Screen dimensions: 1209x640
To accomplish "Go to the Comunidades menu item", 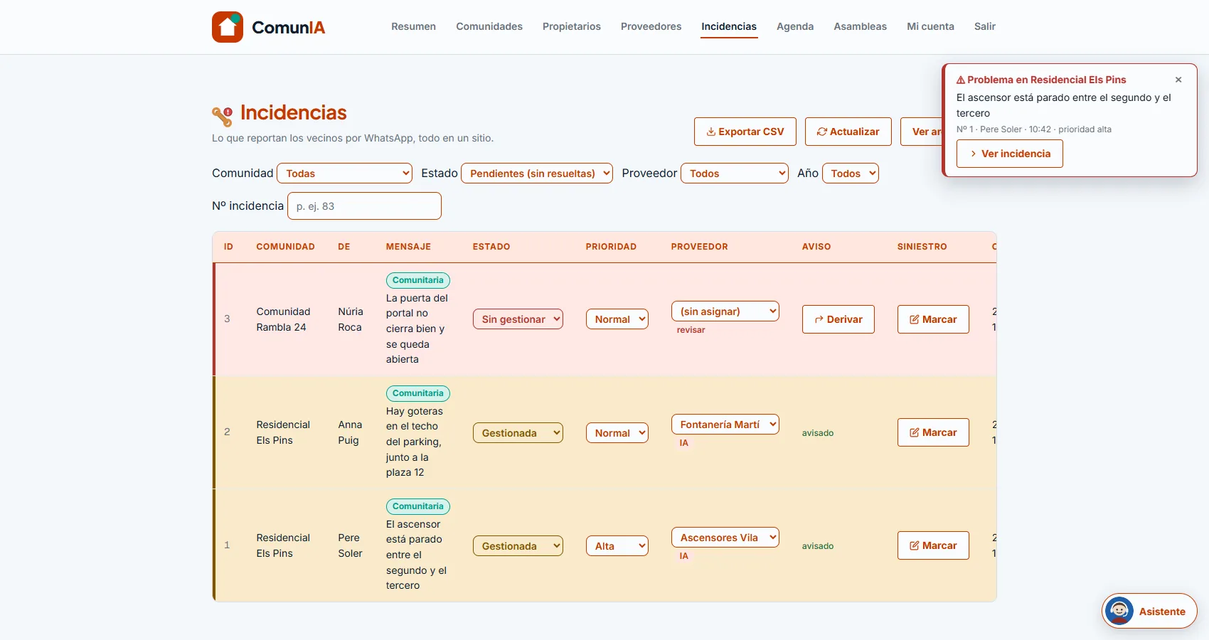I will [x=489, y=26].
